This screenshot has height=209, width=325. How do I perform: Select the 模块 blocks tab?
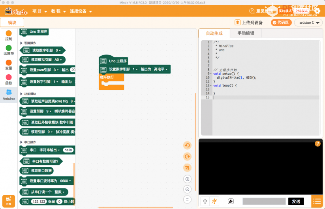click(x=12, y=23)
